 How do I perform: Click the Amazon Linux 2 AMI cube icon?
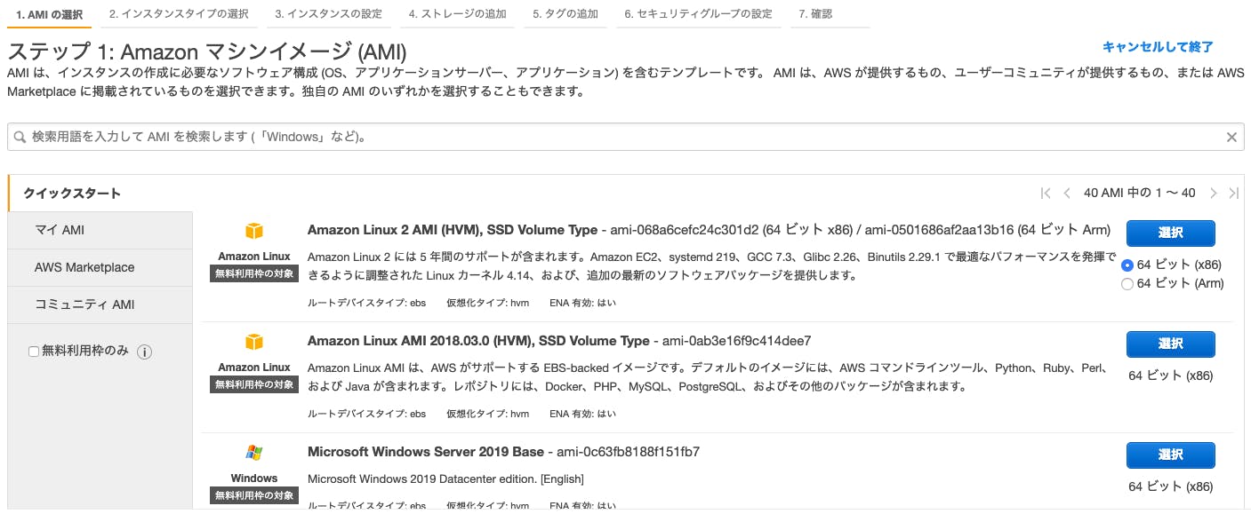tap(254, 231)
